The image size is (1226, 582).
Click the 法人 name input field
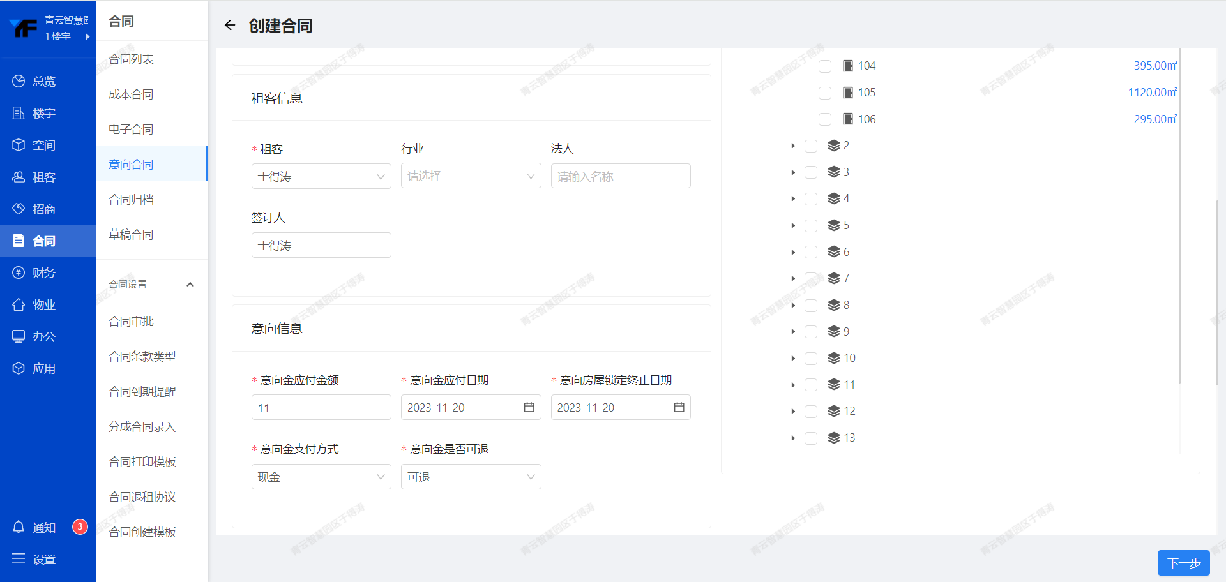coord(620,176)
